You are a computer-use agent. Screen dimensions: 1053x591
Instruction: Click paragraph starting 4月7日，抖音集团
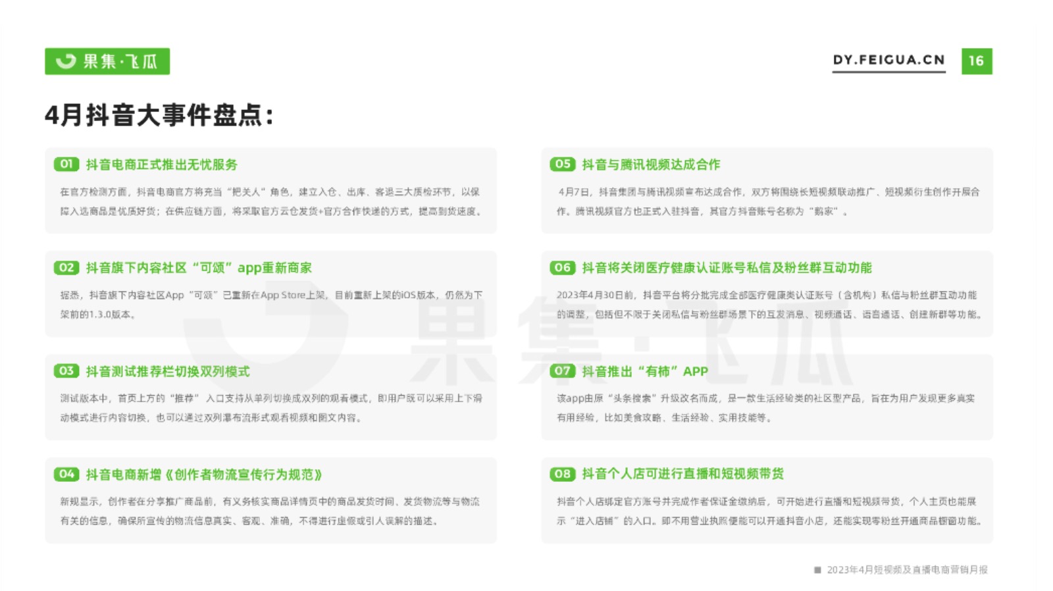pos(768,201)
